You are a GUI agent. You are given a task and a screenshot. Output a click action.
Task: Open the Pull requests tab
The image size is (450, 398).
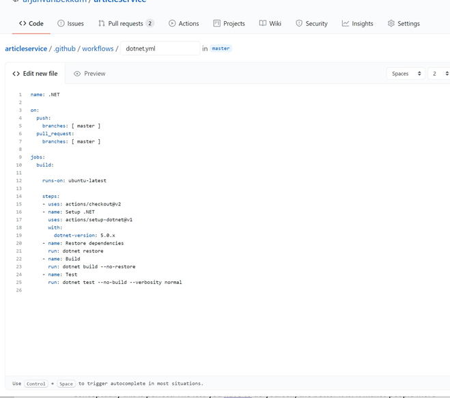(x=126, y=23)
